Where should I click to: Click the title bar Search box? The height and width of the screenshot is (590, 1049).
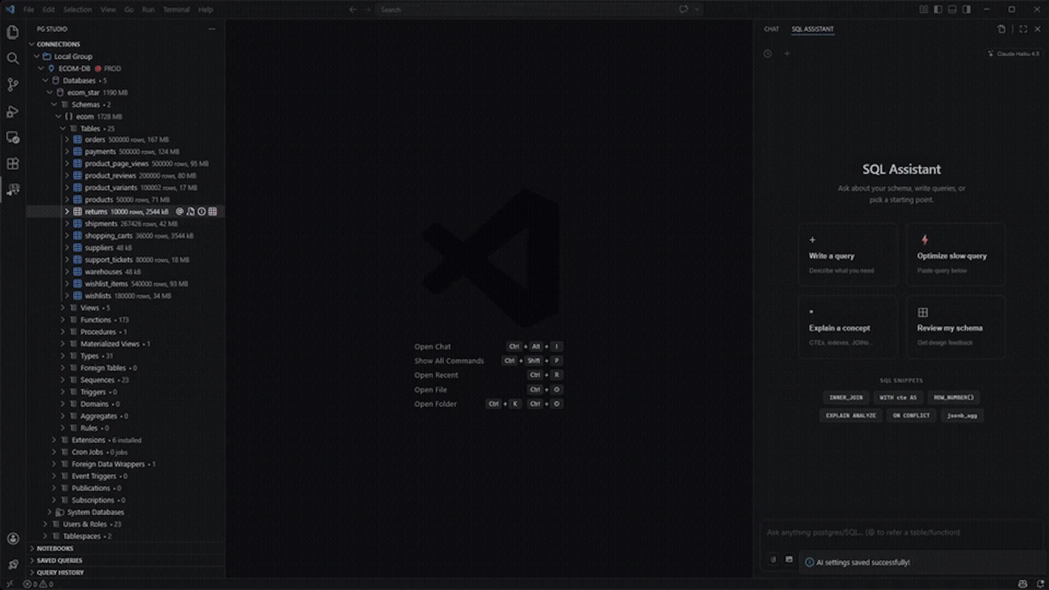(x=539, y=10)
